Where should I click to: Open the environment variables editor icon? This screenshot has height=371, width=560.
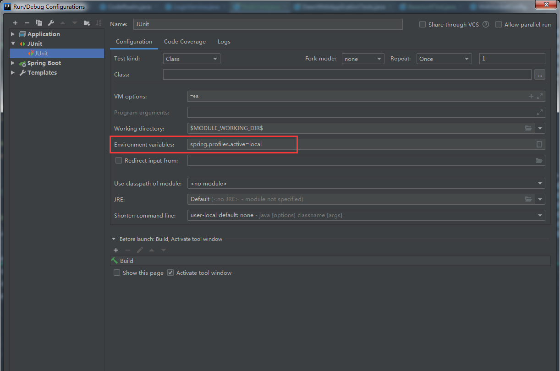[539, 144]
